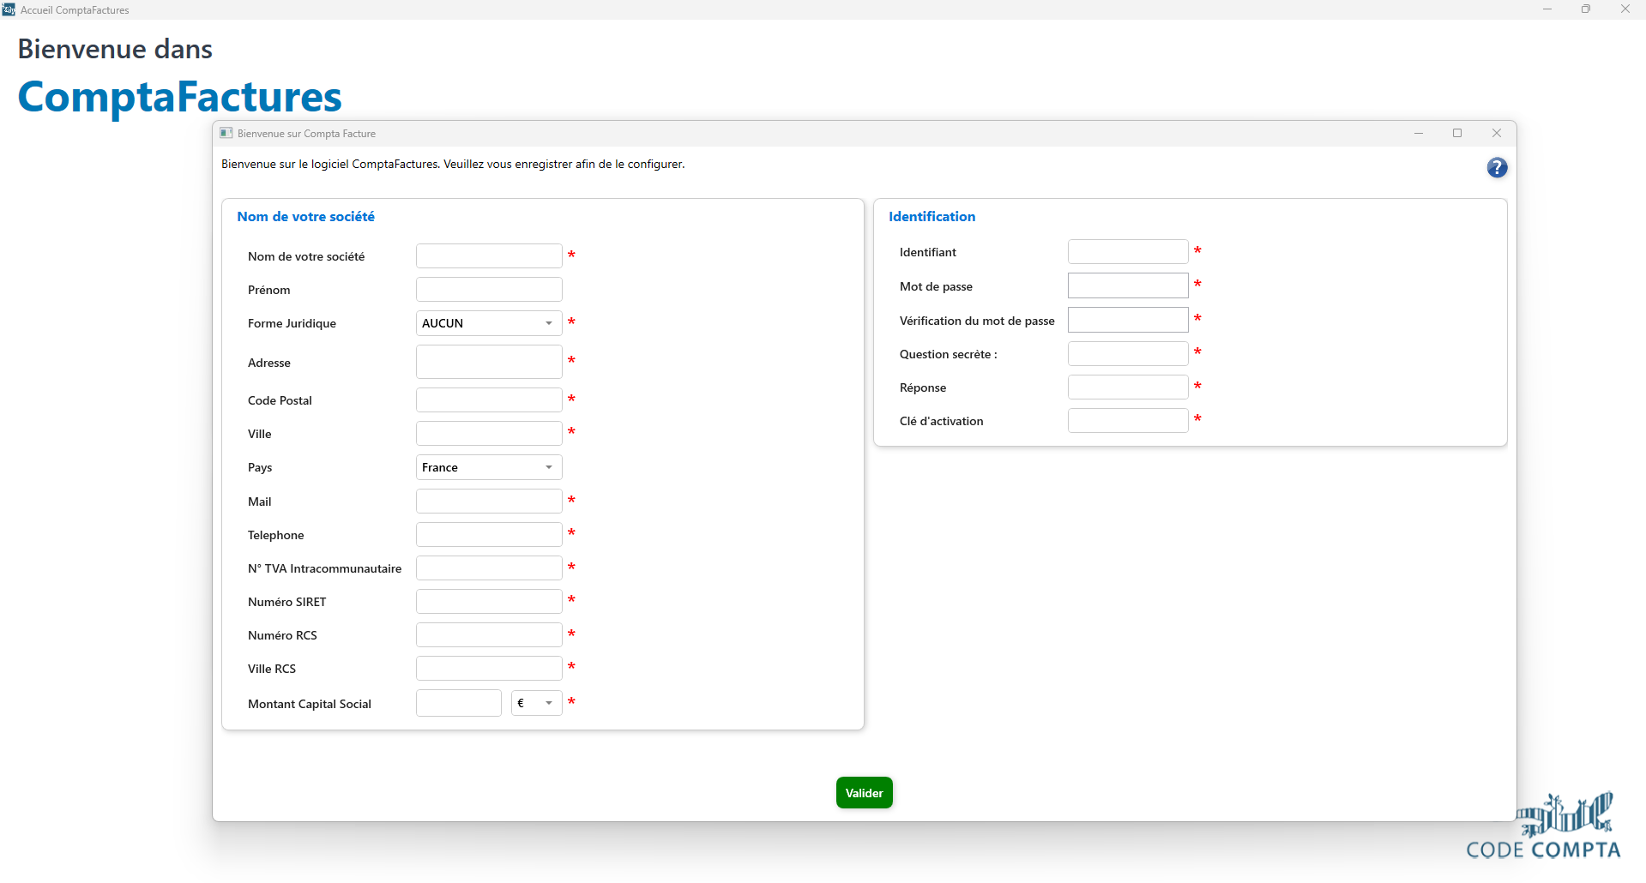Open the Pays dropdown showing France

(489, 467)
